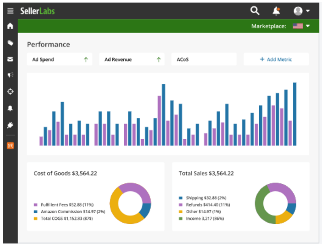
Task: Click the Shipping blue legend swatch
Action: coord(181,198)
